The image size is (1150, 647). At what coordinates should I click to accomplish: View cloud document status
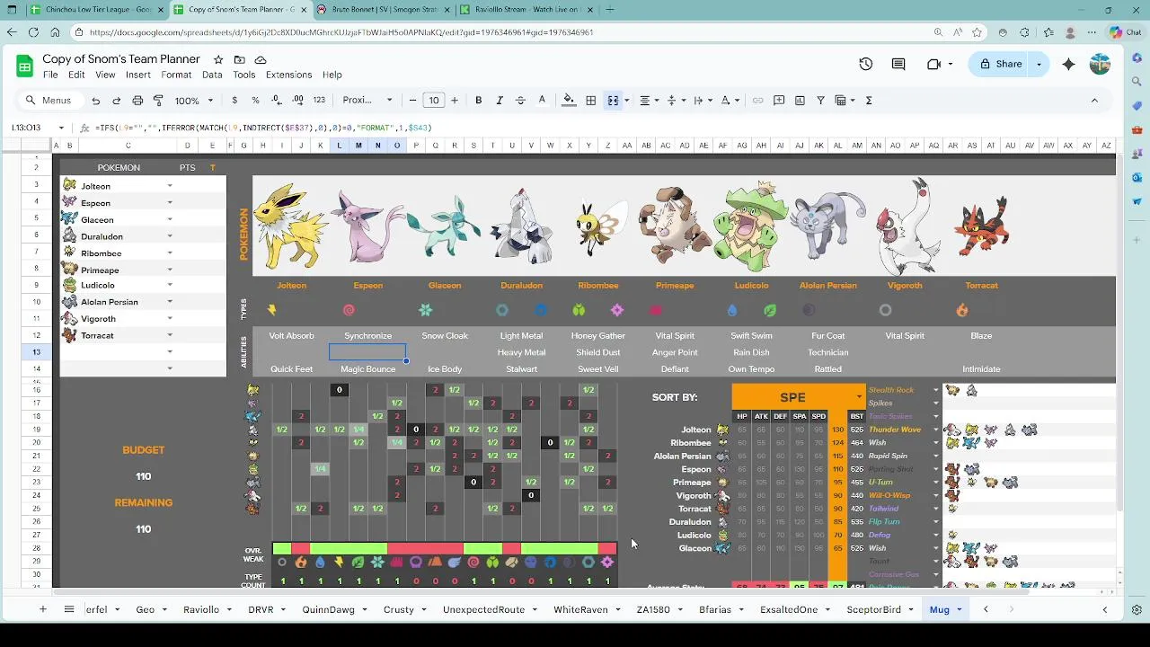tap(261, 59)
